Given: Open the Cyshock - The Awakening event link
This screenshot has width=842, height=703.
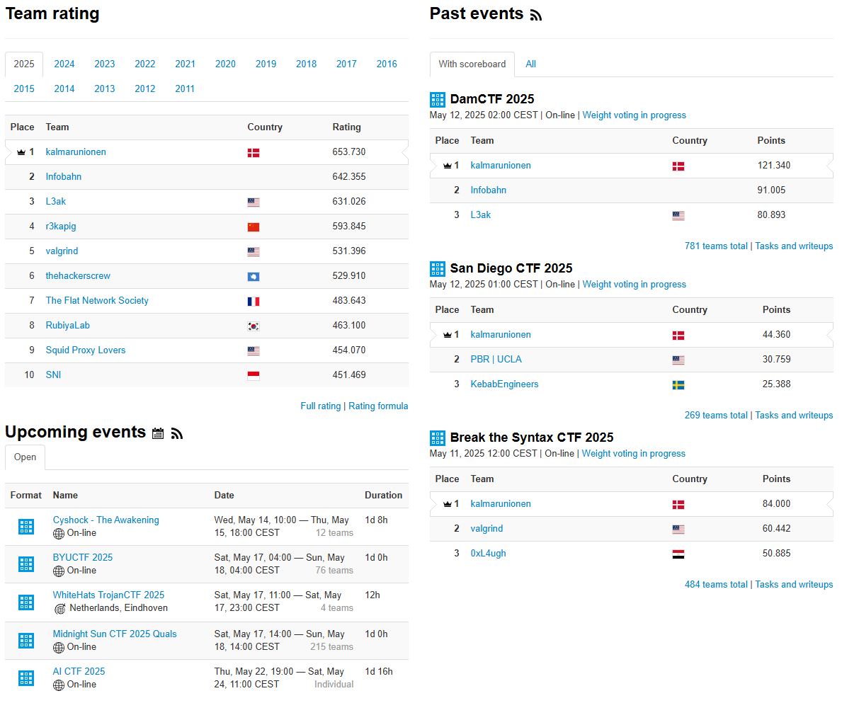Looking at the screenshot, I should [106, 520].
